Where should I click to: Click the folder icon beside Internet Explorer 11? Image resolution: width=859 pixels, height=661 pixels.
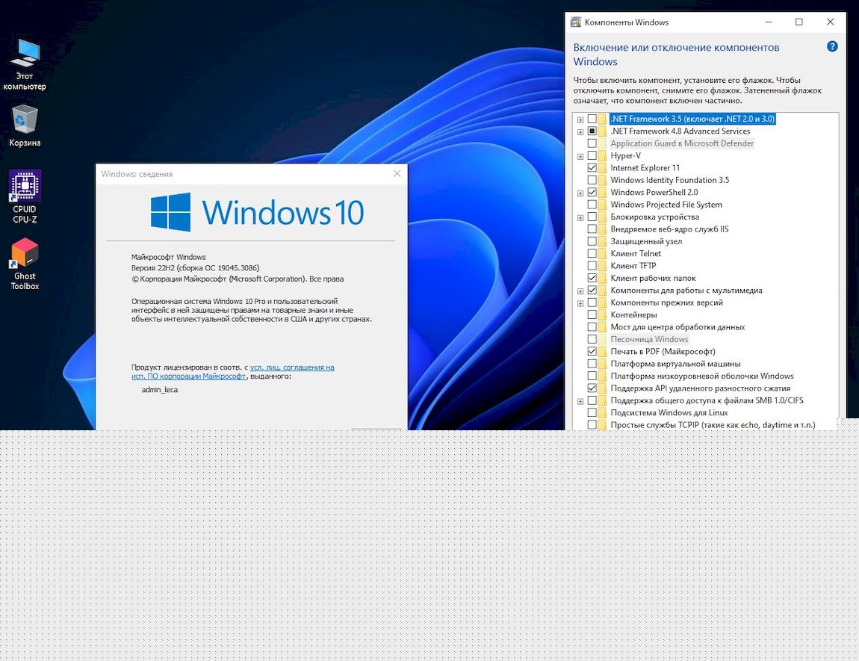[603, 167]
